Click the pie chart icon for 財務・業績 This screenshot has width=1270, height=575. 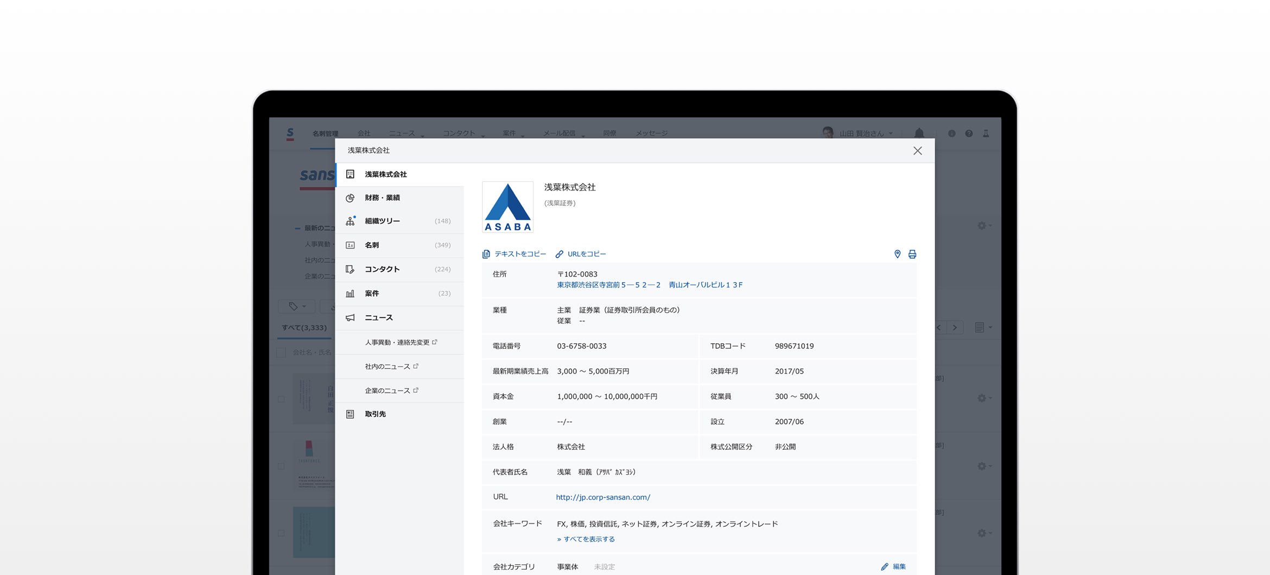tap(350, 198)
